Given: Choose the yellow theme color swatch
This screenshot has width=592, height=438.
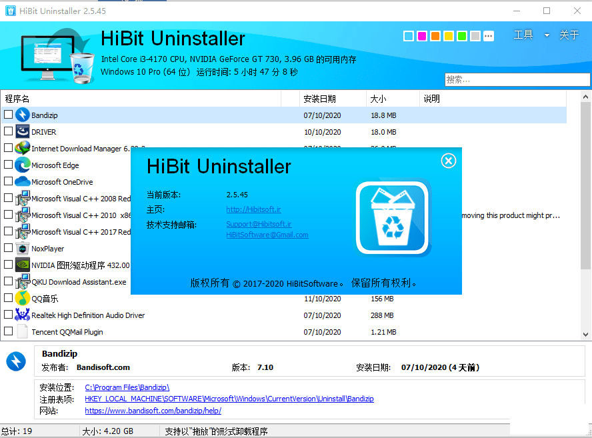Looking at the screenshot, I should [x=449, y=36].
